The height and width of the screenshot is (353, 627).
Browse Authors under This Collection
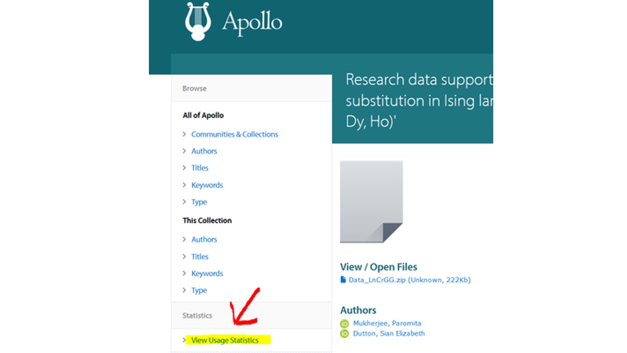click(204, 240)
